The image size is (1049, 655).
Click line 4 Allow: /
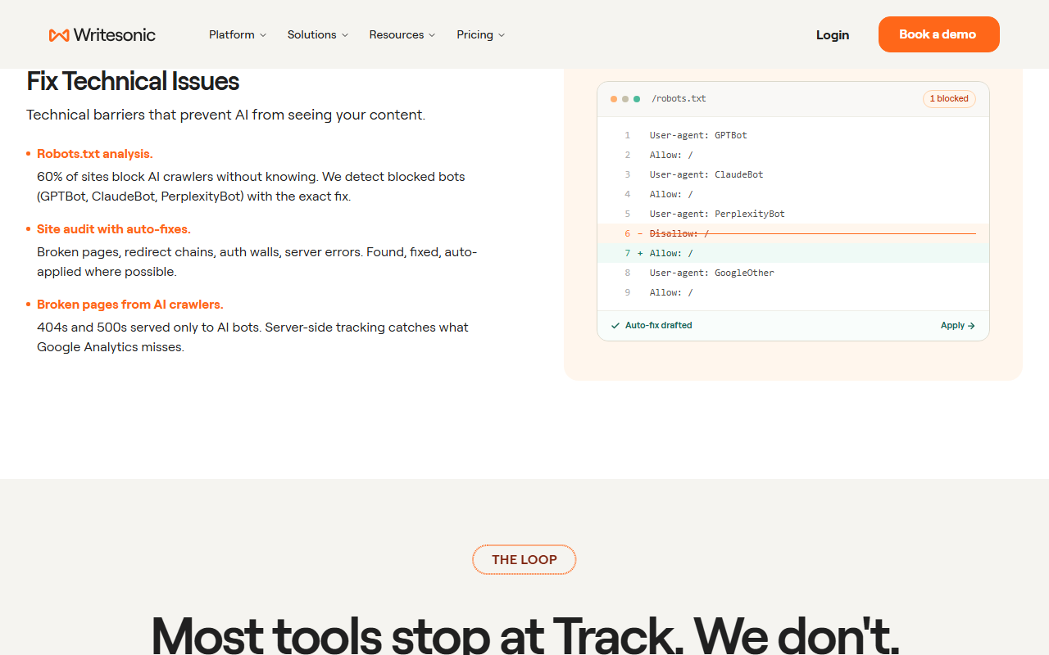671,194
